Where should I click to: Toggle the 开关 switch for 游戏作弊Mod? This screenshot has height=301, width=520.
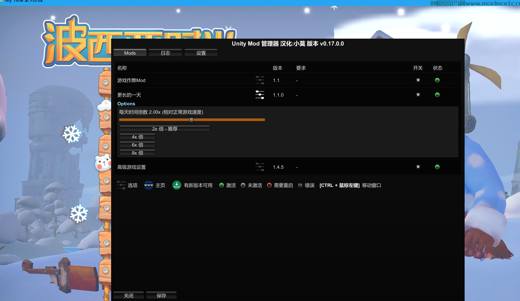pyautogui.click(x=418, y=80)
